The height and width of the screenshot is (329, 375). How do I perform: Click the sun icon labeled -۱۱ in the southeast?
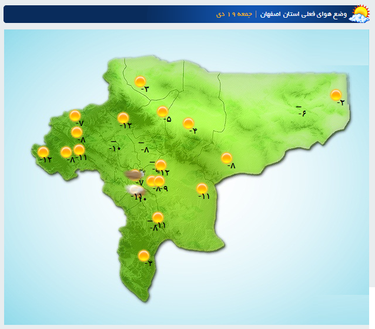tap(202, 189)
